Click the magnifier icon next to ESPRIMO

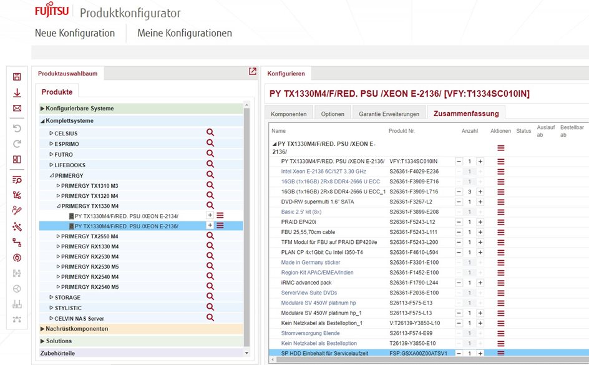[210, 143]
